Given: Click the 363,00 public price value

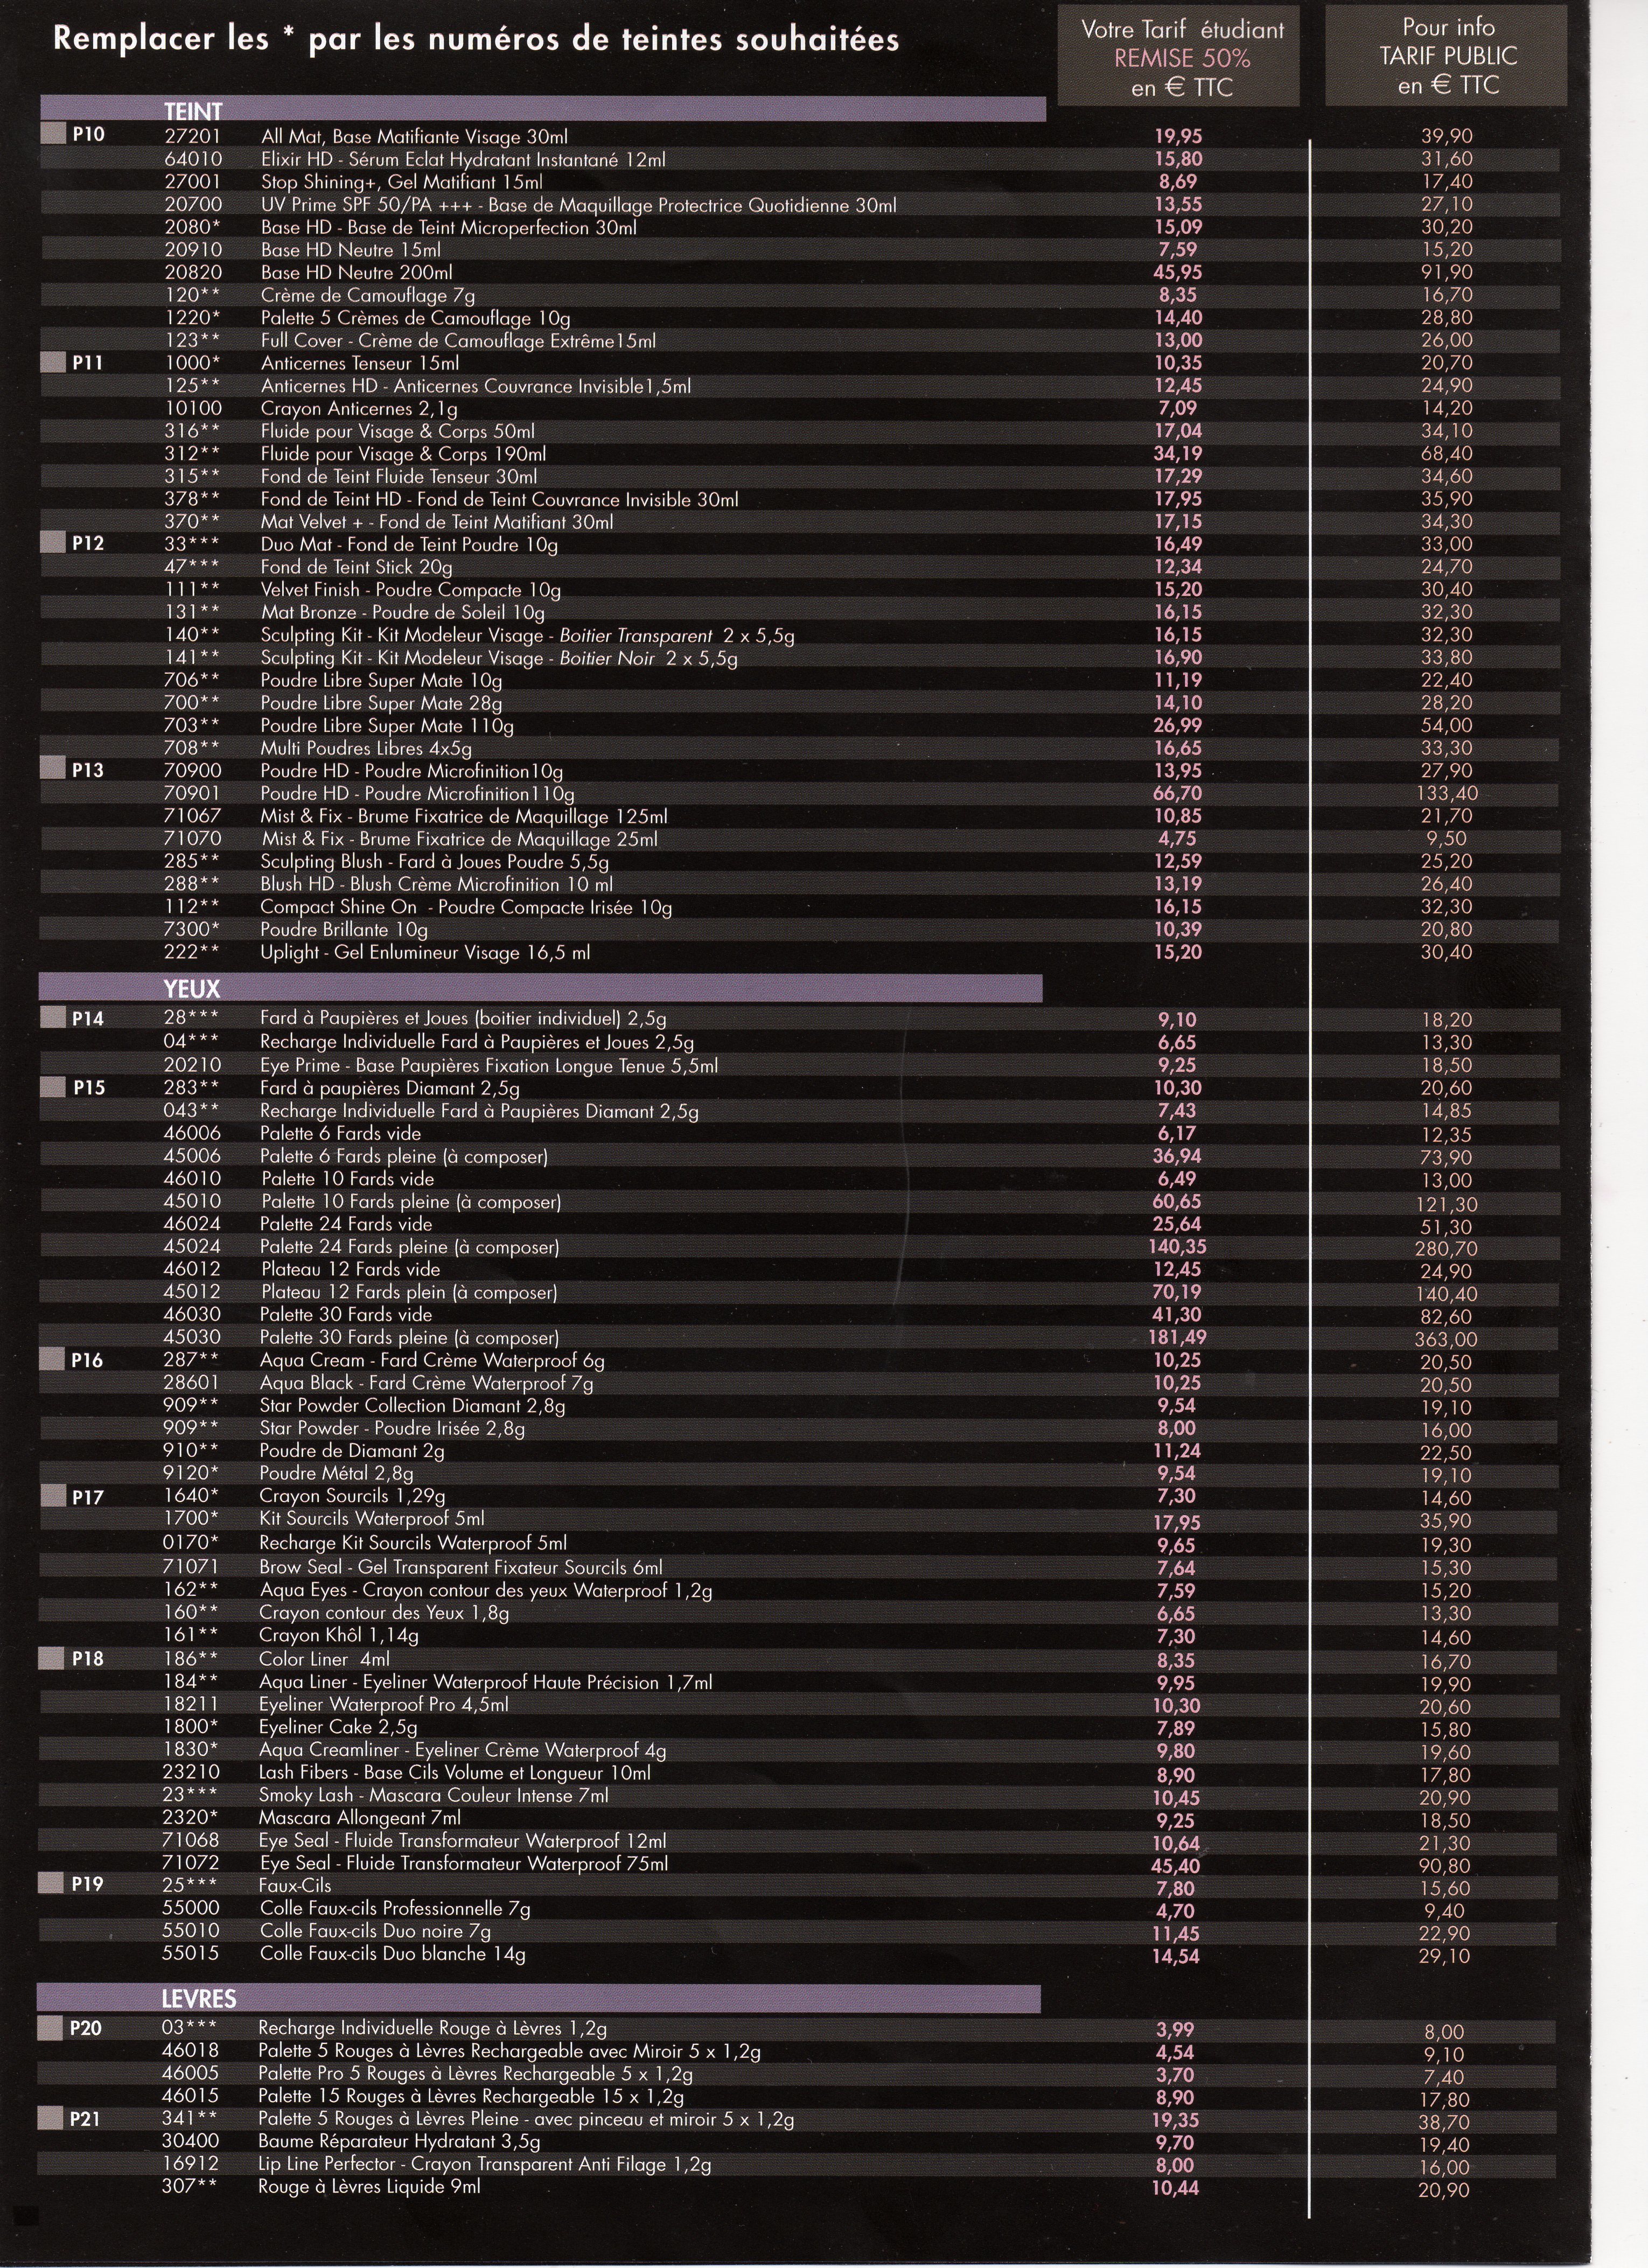Looking at the screenshot, I should click(x=1447, y=1339).
